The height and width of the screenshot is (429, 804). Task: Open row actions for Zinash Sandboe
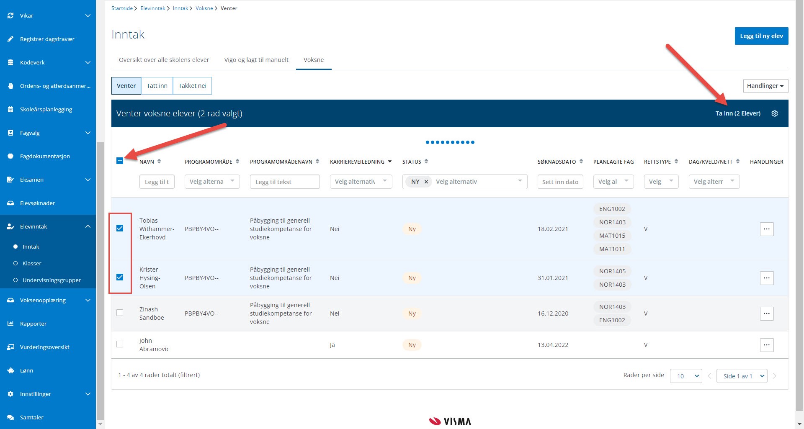[x=767, y=313]
